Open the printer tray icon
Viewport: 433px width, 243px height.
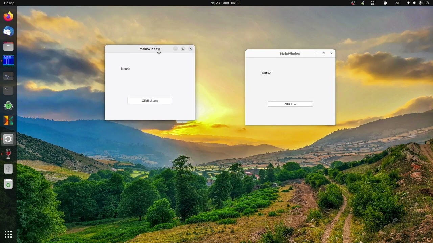(x=372, y=3)
